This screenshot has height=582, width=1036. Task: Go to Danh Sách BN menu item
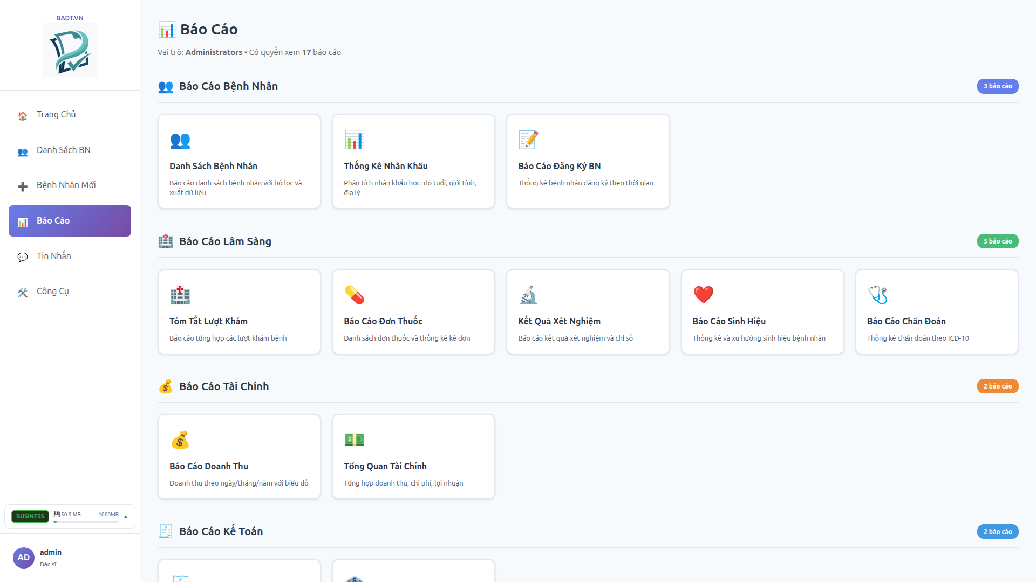click(70, 150)
